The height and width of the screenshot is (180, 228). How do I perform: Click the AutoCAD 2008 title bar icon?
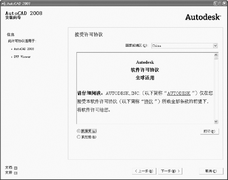(4, 4)
